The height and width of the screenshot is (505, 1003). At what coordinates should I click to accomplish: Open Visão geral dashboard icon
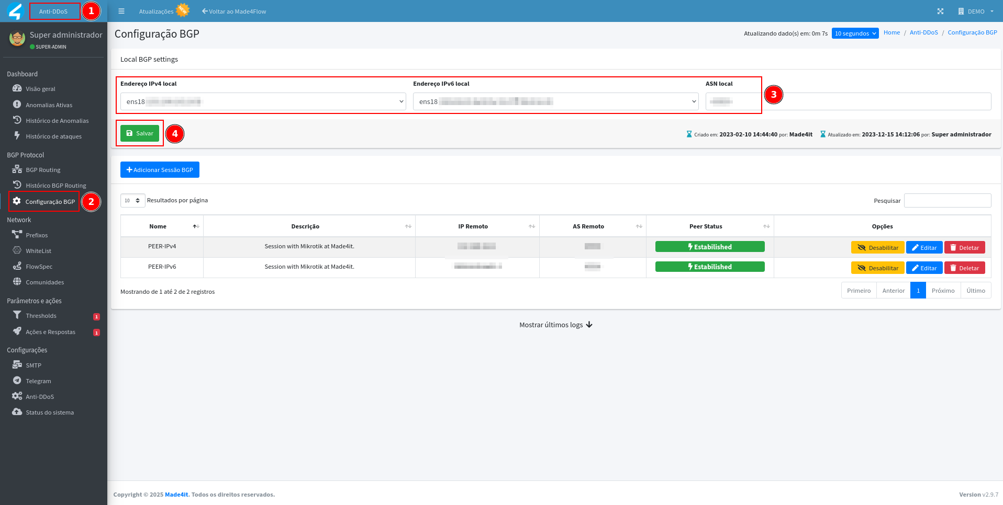point(17,88)
